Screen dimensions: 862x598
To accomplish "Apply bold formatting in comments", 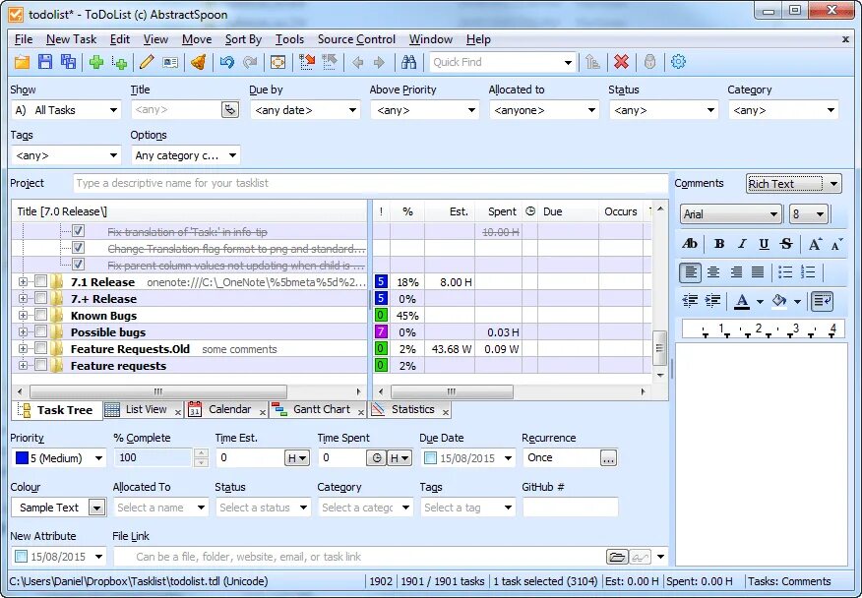I will click(x=719, y=244).
